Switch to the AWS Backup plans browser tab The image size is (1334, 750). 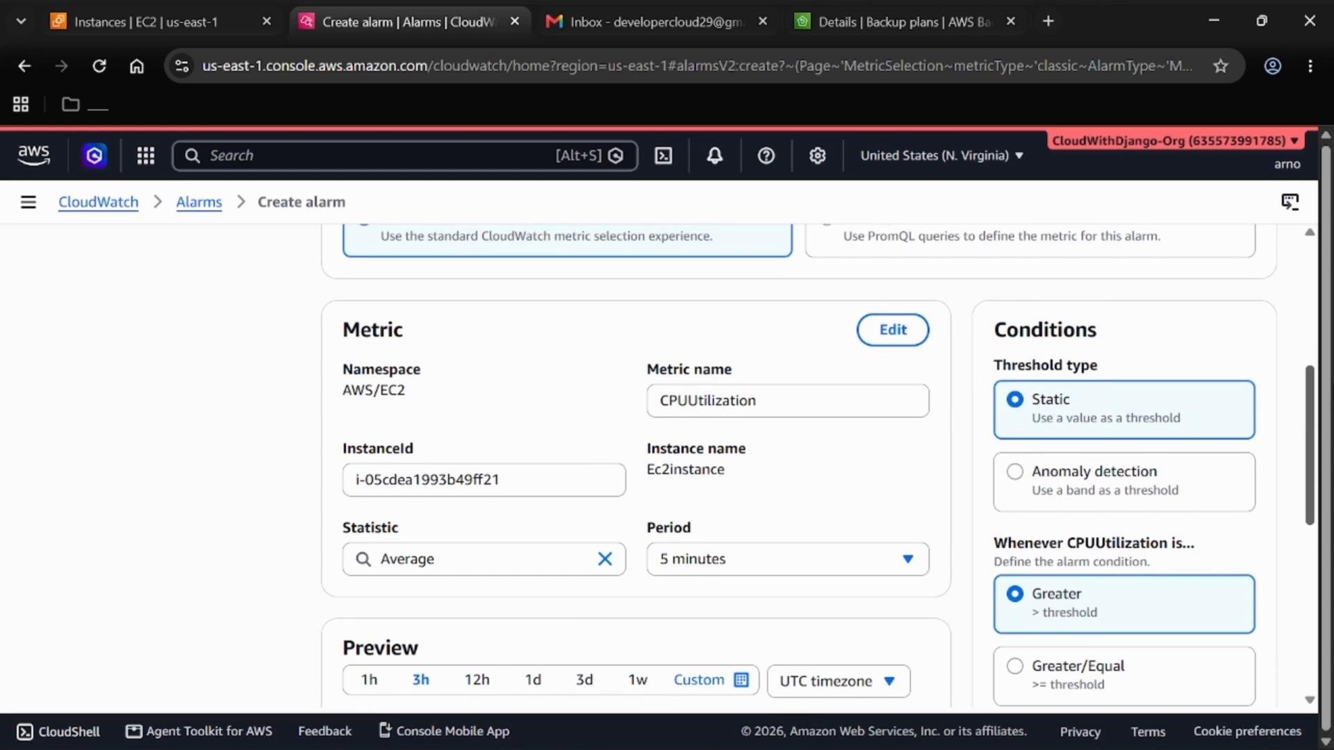pos(905,22)
